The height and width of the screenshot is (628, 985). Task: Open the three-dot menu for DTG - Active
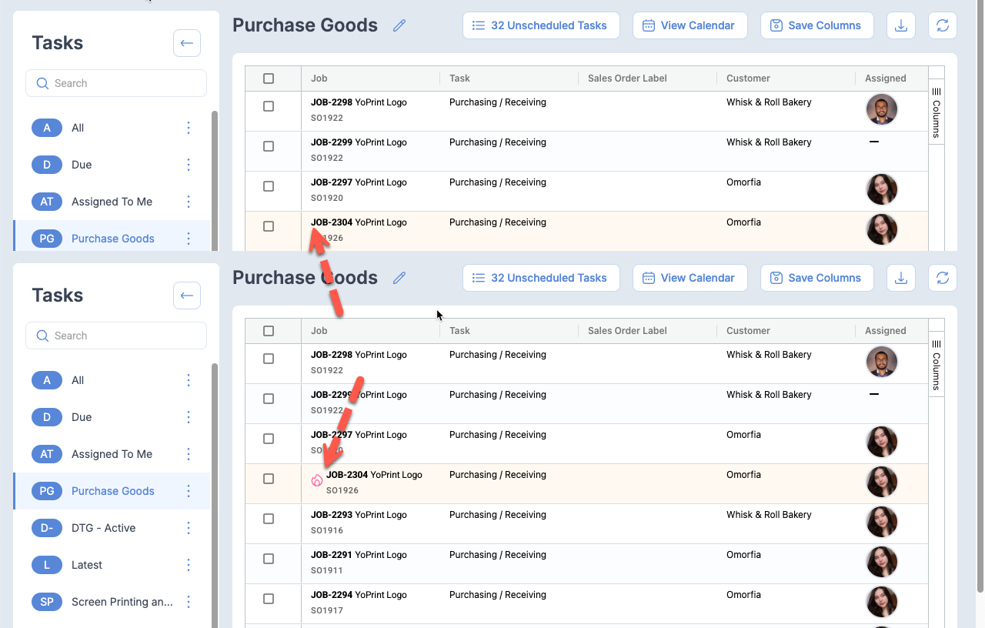pos(189,528)
